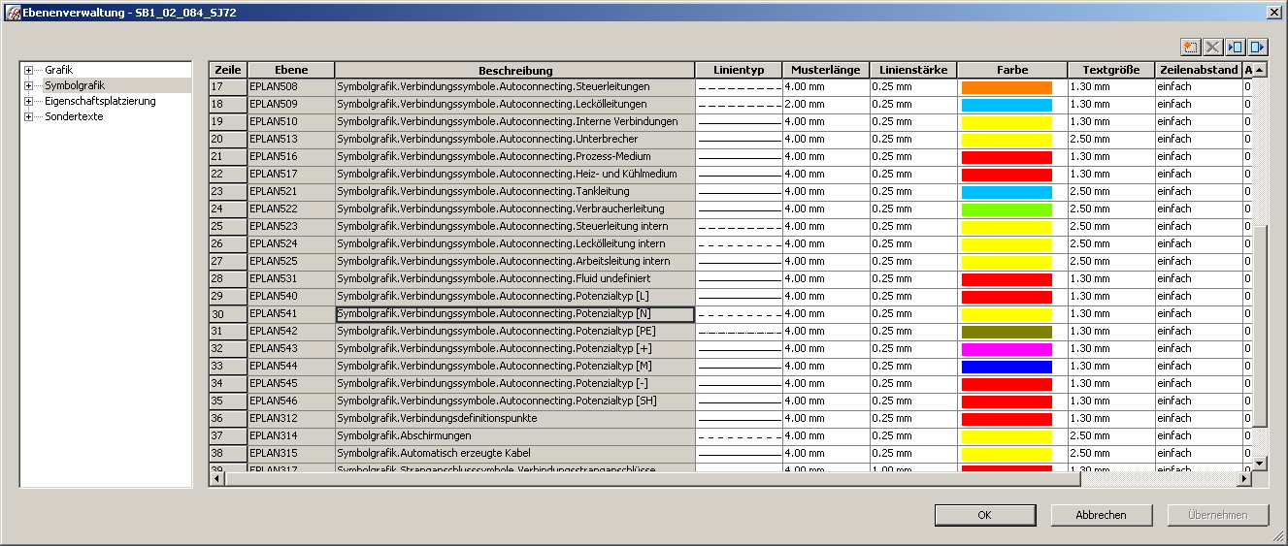
Task: Select Symbolgrafik in the tree
Action: coord(75,85)
